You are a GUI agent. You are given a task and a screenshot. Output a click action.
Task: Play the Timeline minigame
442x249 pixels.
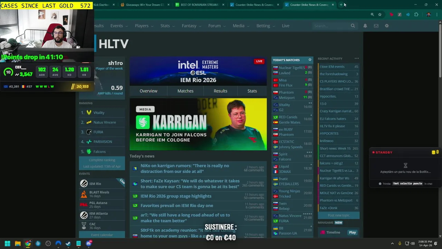(x=352, y=232)
